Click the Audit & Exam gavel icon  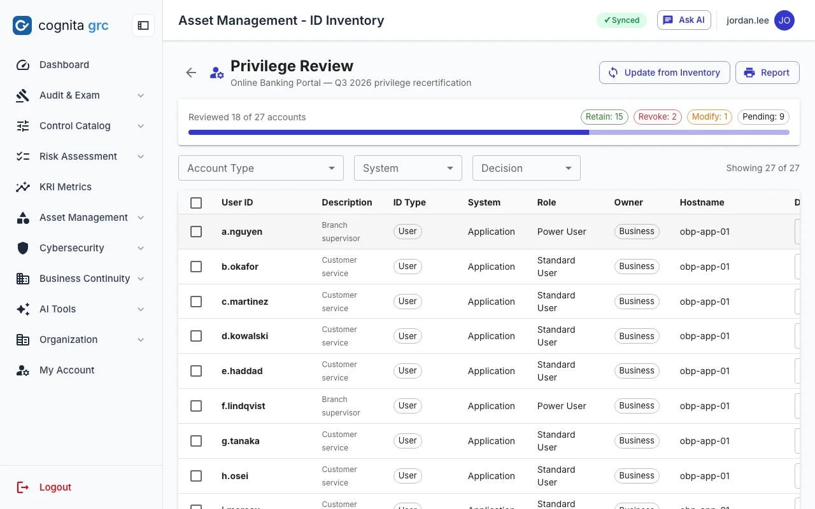[x=23, y=95]
